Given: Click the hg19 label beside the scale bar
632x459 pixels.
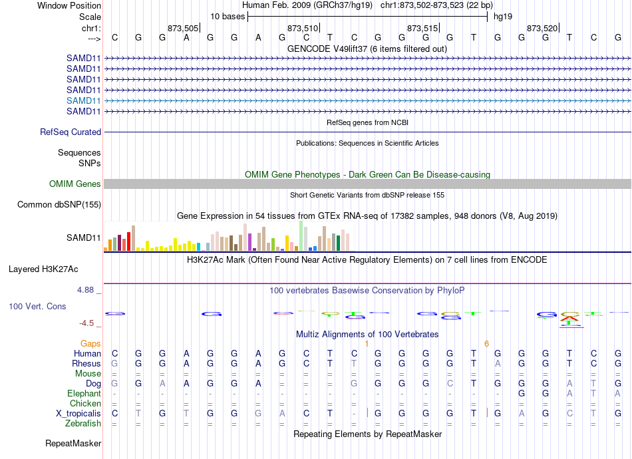Looking at the screenshot, I should point(503,17).
